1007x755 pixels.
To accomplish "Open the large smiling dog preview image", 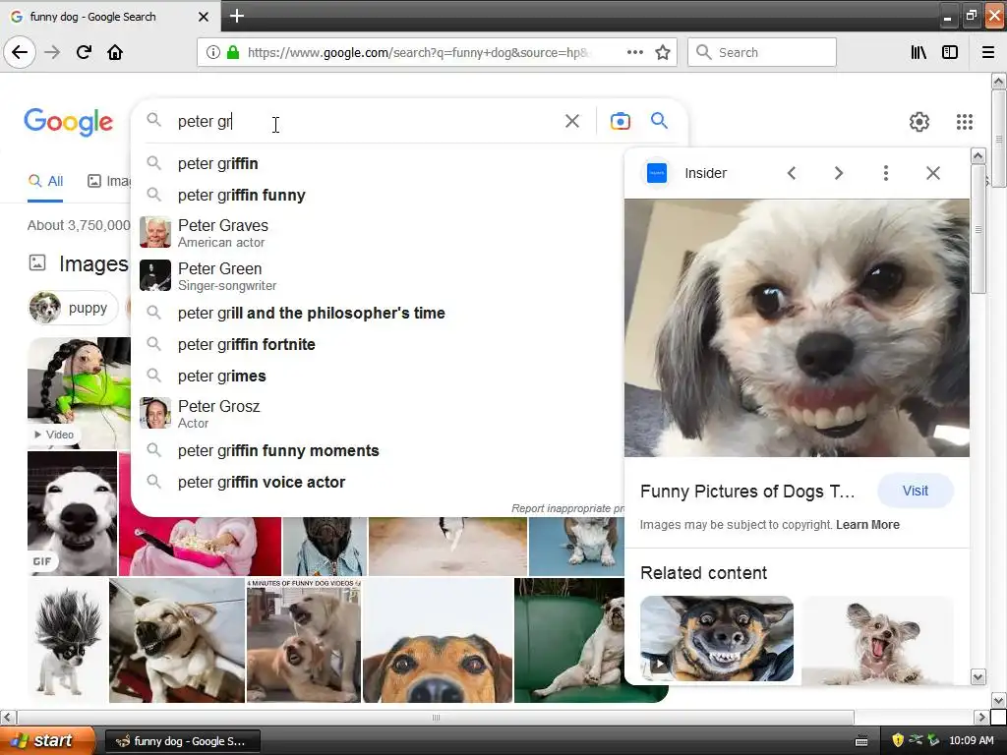I will tap(797, 328).
